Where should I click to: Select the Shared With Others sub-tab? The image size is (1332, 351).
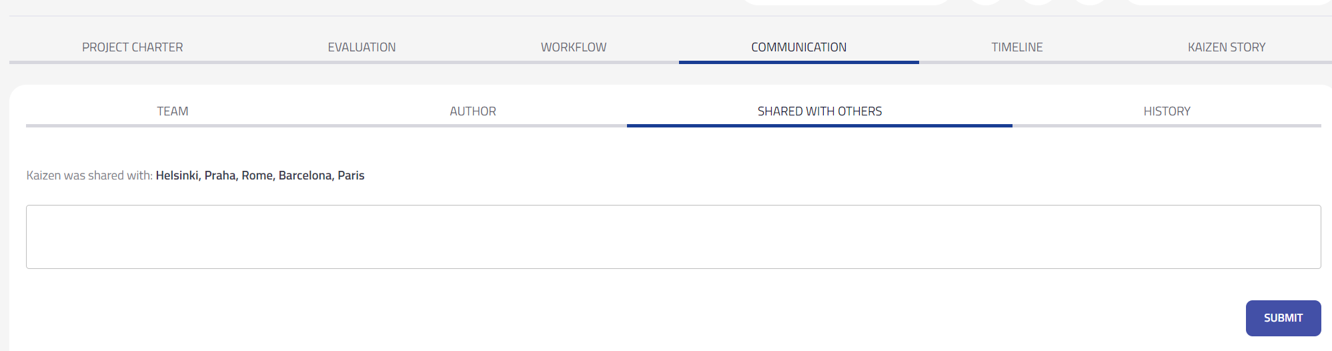click(819, 111)
